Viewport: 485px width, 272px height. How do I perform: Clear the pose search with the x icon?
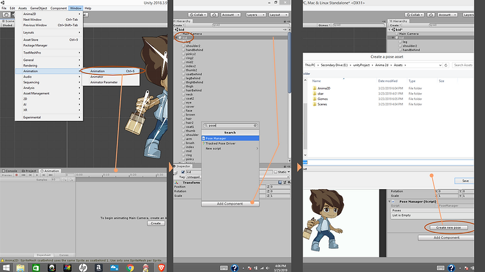click(255, 125)
